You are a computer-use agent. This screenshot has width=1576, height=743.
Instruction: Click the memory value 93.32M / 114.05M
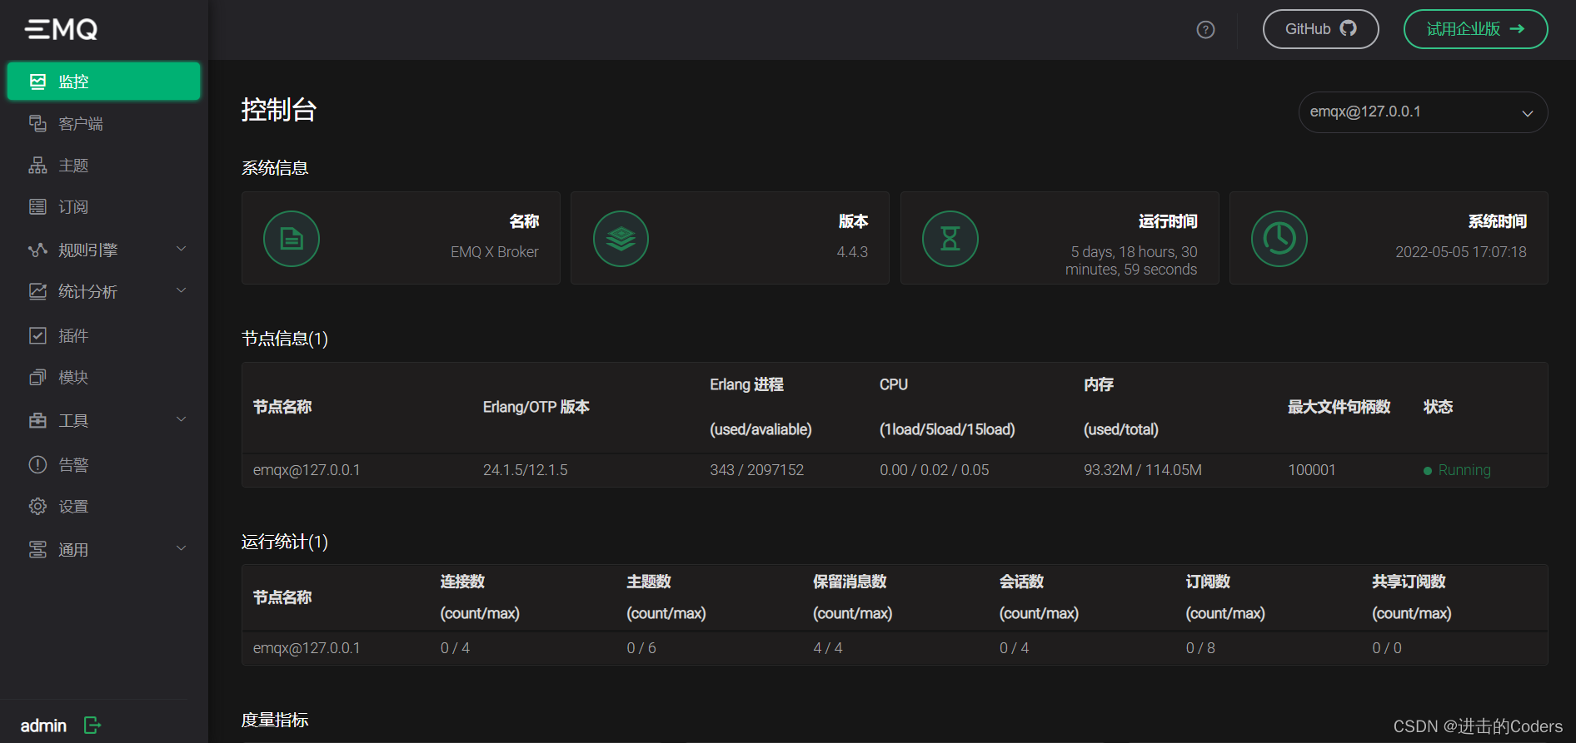[x=1143, y=470]
